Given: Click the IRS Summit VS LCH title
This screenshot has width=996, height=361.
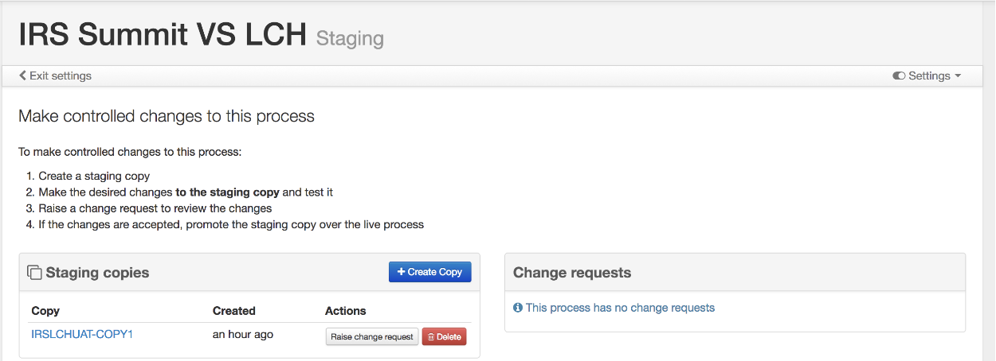Looking at the screenshot, I should 163,35.
